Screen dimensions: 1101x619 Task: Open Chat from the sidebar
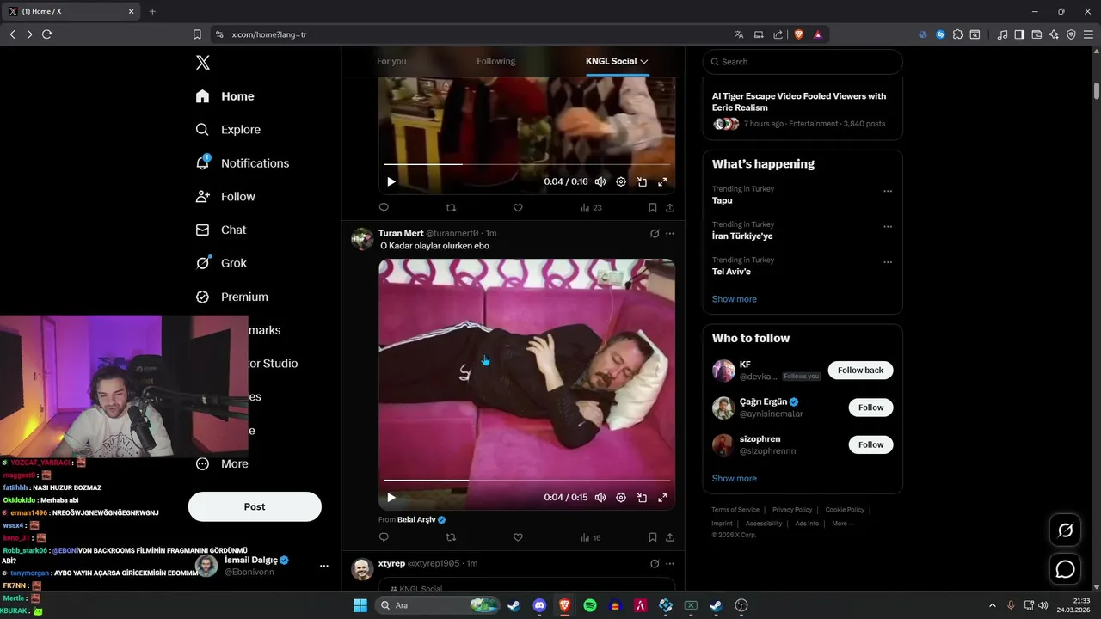[220, 230]
